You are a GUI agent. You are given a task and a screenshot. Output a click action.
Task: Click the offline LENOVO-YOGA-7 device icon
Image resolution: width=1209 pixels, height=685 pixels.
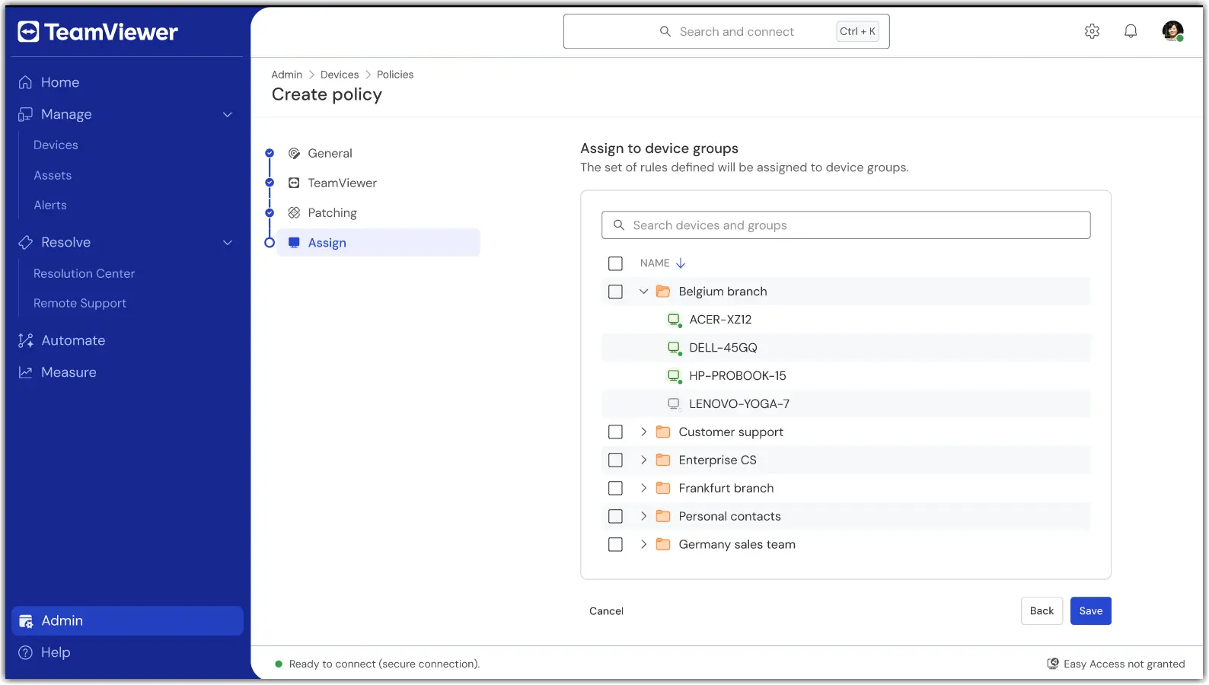[x=674, y=404]
